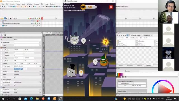This screenshot has width=179, height=101.
Task: Click the Id field containing Action
Action: 27,40
